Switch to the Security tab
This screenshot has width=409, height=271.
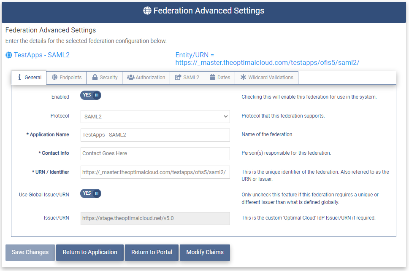pos(104,78)
